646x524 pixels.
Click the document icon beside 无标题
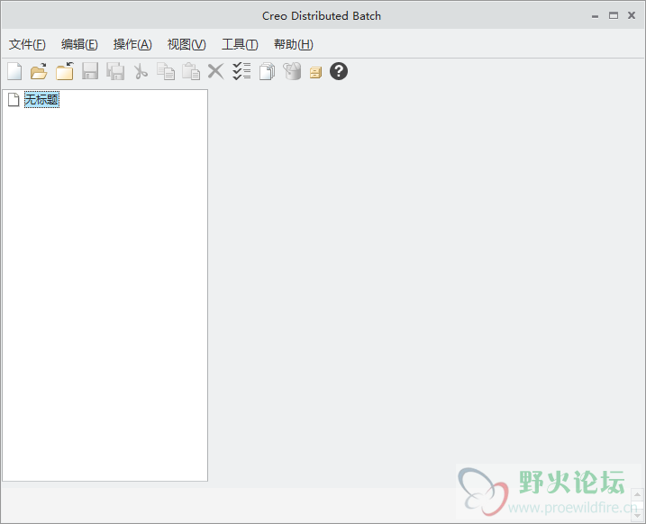coord(14,100)
